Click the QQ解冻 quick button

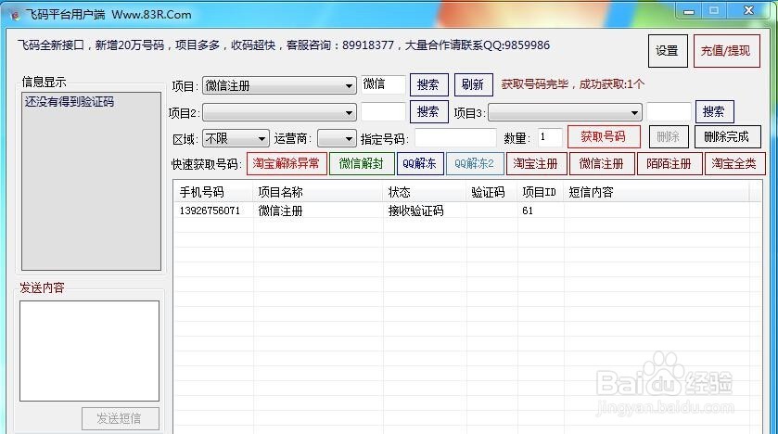[420, 164]
